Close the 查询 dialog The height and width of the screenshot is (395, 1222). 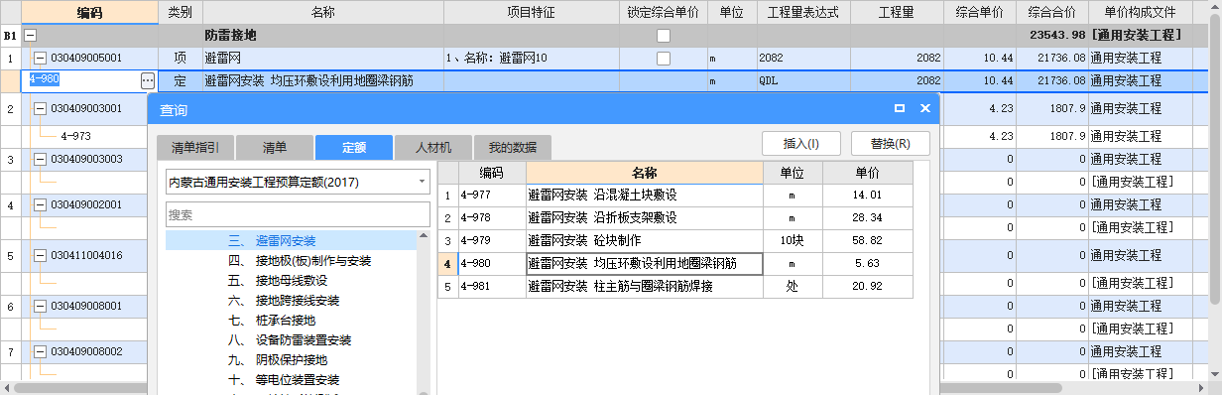[x=924, y=108]
